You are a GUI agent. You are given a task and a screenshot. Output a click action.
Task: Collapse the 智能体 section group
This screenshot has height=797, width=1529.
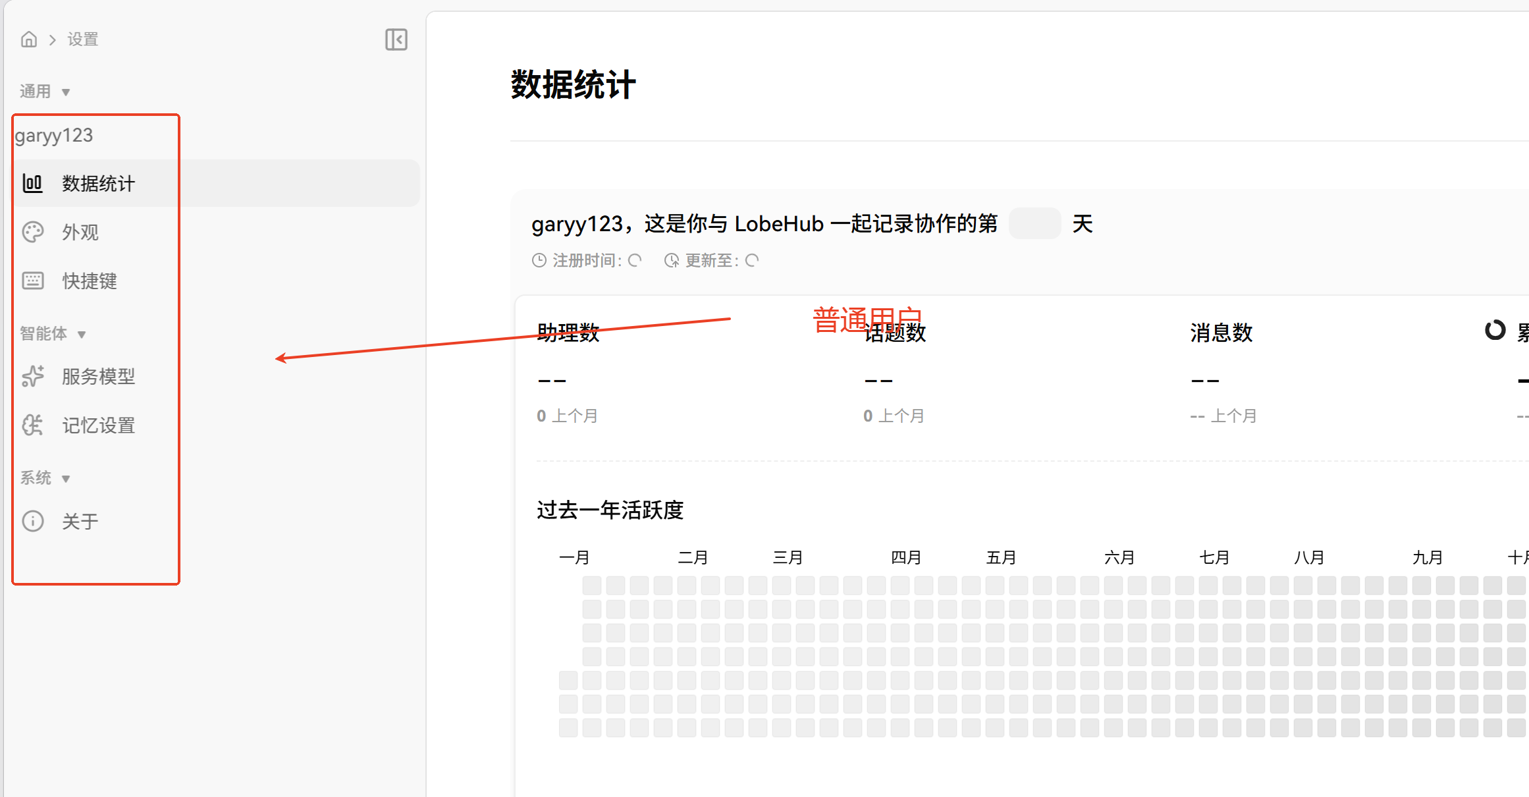point(81,335)
